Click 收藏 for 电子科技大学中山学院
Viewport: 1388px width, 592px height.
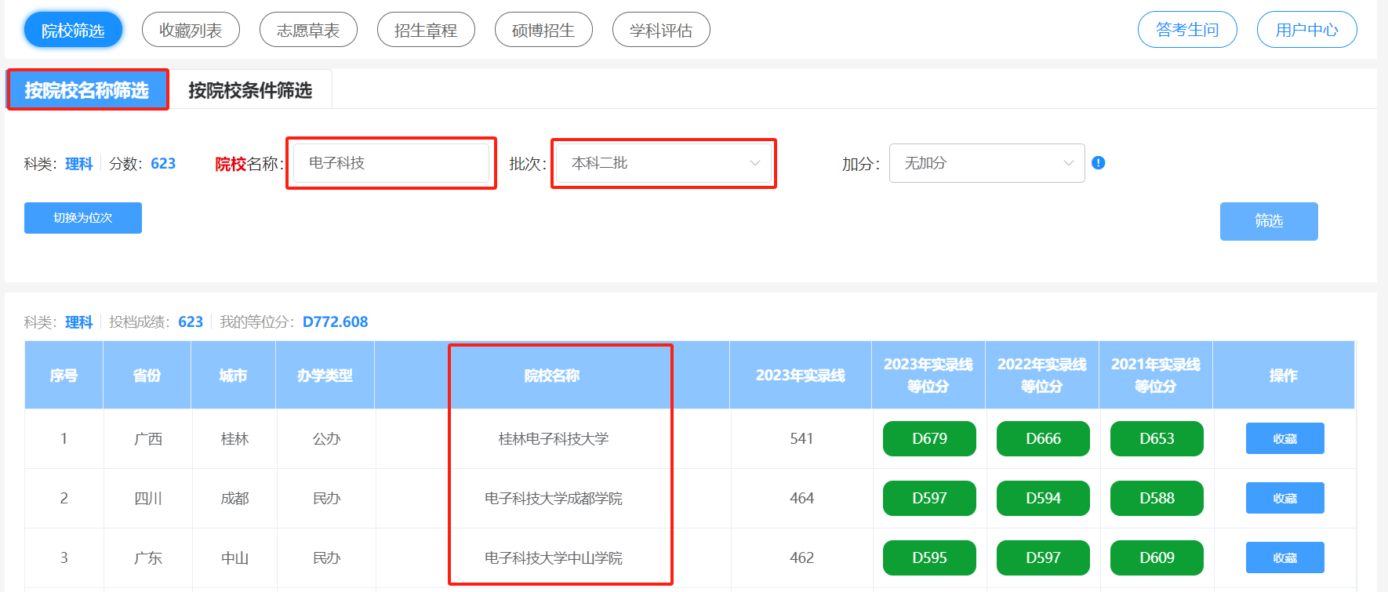click(1284, 557)
